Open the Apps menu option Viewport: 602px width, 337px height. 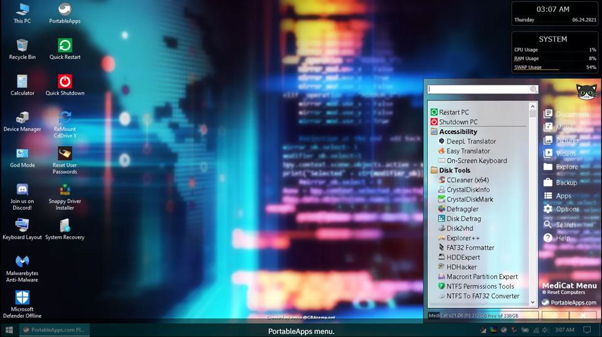point(557,196)
